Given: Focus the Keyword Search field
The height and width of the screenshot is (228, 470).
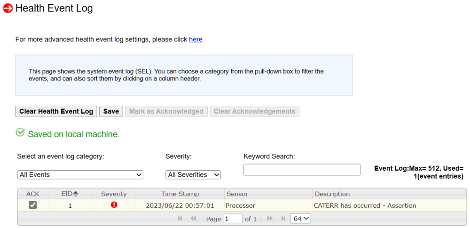Looking at the screenshot, I should pos(302,170).
